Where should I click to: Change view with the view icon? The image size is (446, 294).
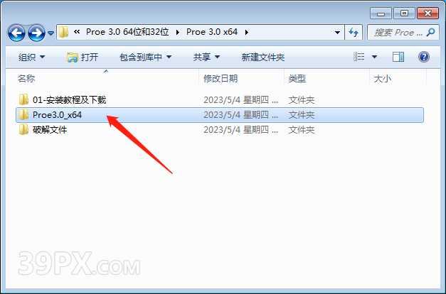(359, 57)
